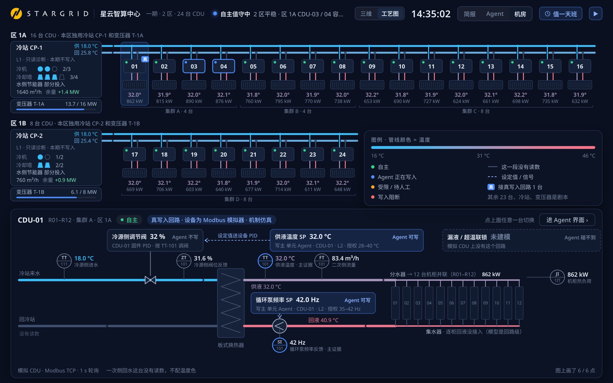The image size is (613, 383).
Task: Open the 供液温度 SP 32.0 °C card
Action: click(346, 240)
